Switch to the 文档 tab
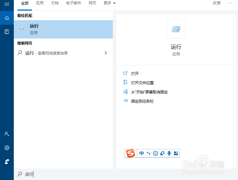 (x=55, y=3)
